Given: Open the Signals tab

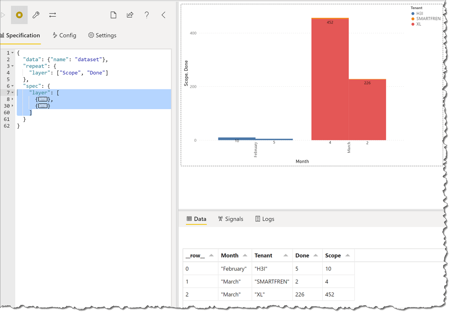Looking at the screenshot, I should pos(230,219).
